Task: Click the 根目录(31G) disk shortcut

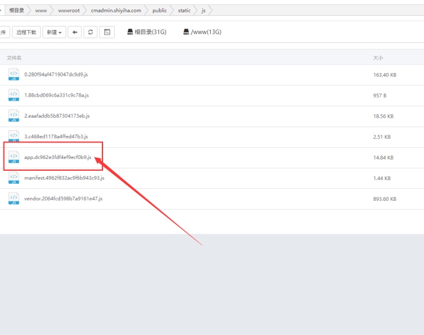Action: tap(147, 32)
